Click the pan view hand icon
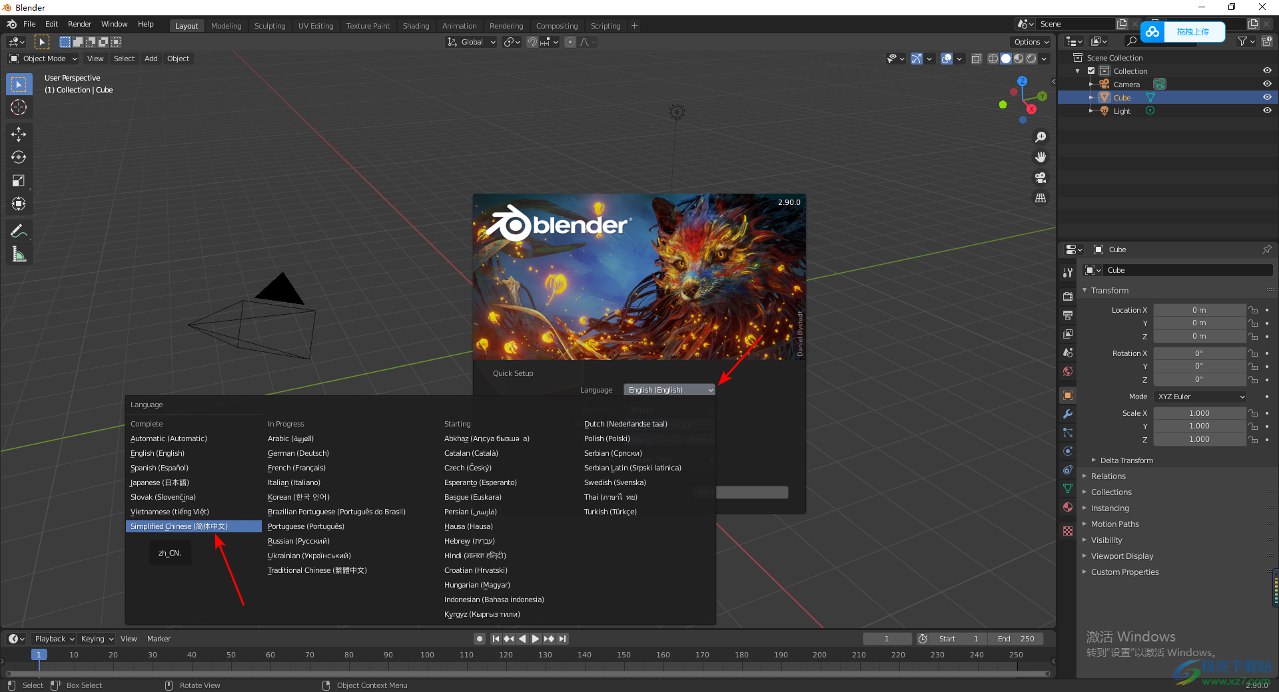This screenshot has width=1279, height=692. point(1041,157)
